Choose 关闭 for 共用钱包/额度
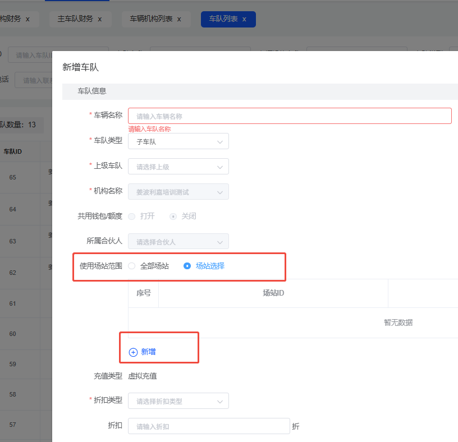 [x=173, y=217]
